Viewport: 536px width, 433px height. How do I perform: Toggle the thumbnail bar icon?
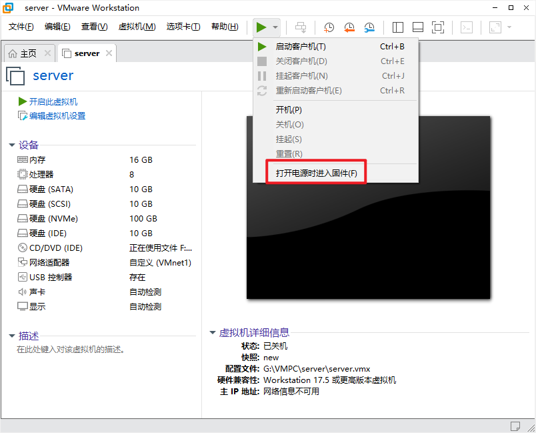click(418, 27)
